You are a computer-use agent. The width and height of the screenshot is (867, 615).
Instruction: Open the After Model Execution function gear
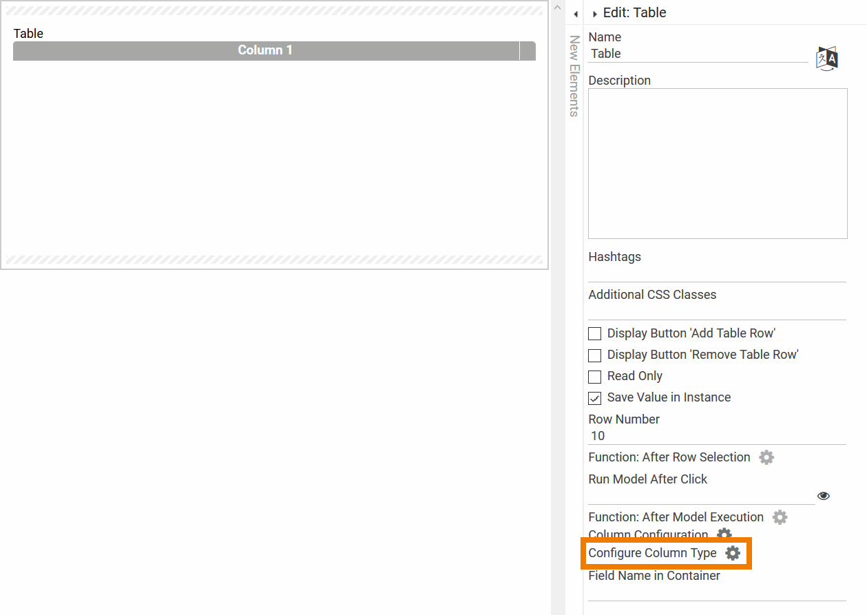780,517
